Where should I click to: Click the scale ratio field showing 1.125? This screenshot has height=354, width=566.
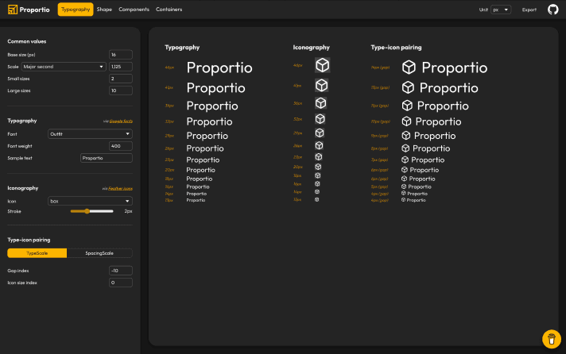click(x=121, y=67)
